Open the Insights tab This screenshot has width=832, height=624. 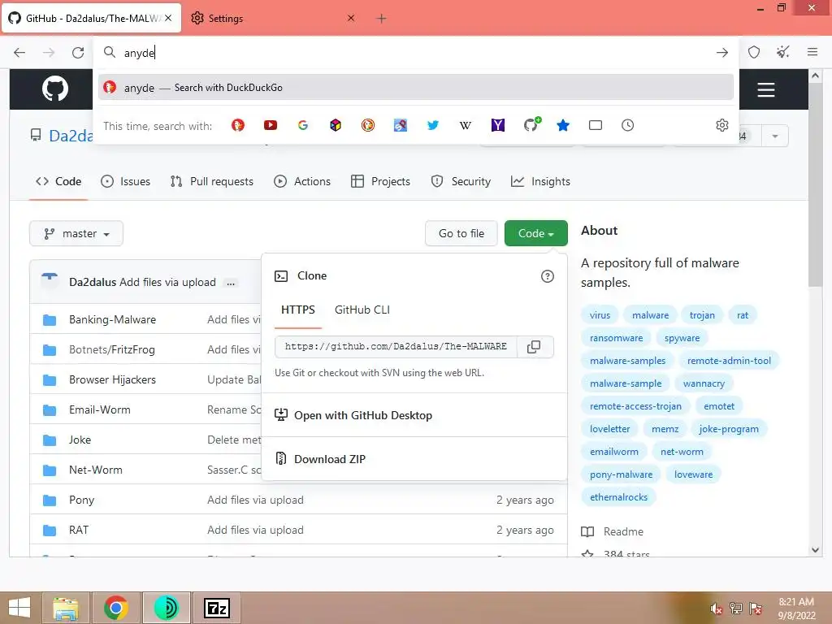pos(540,181)
